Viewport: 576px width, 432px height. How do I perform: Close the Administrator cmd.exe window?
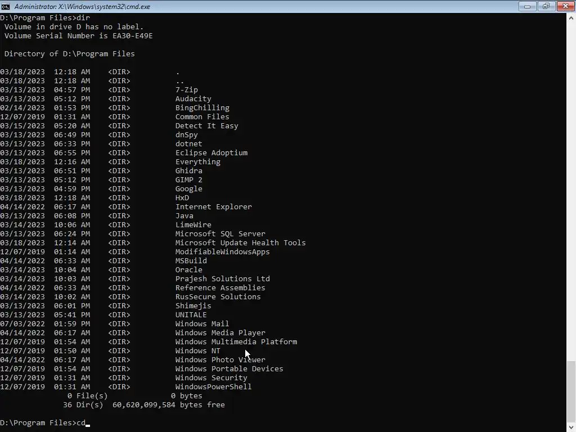pyautogui.click(x=565, y=6)
